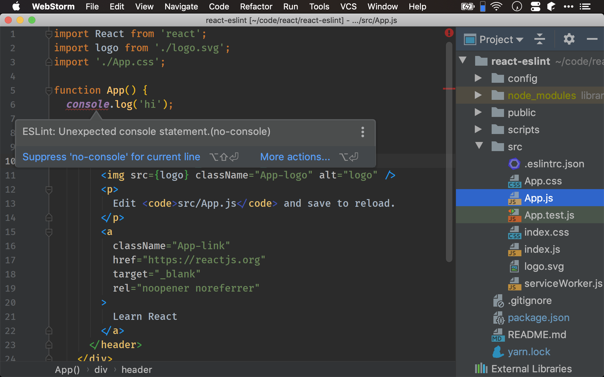Image resolution: width=604 pixels, height=377 pixels.
Task: Click the .gitignore file icon
Action: 498,301
